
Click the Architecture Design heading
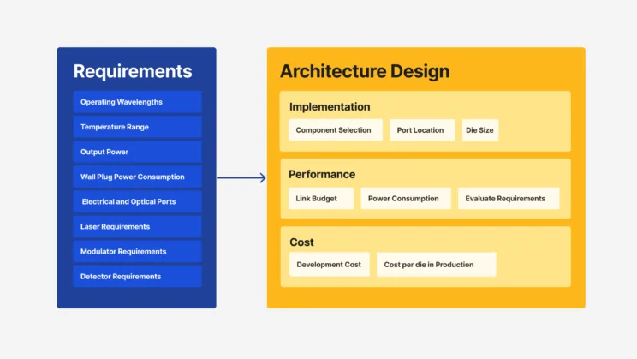(365, 71)
